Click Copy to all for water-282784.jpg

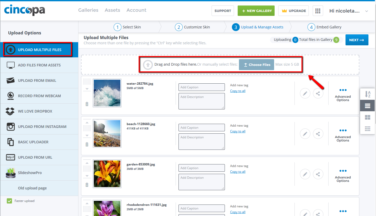pyautogui.click(x=238, y=91)
